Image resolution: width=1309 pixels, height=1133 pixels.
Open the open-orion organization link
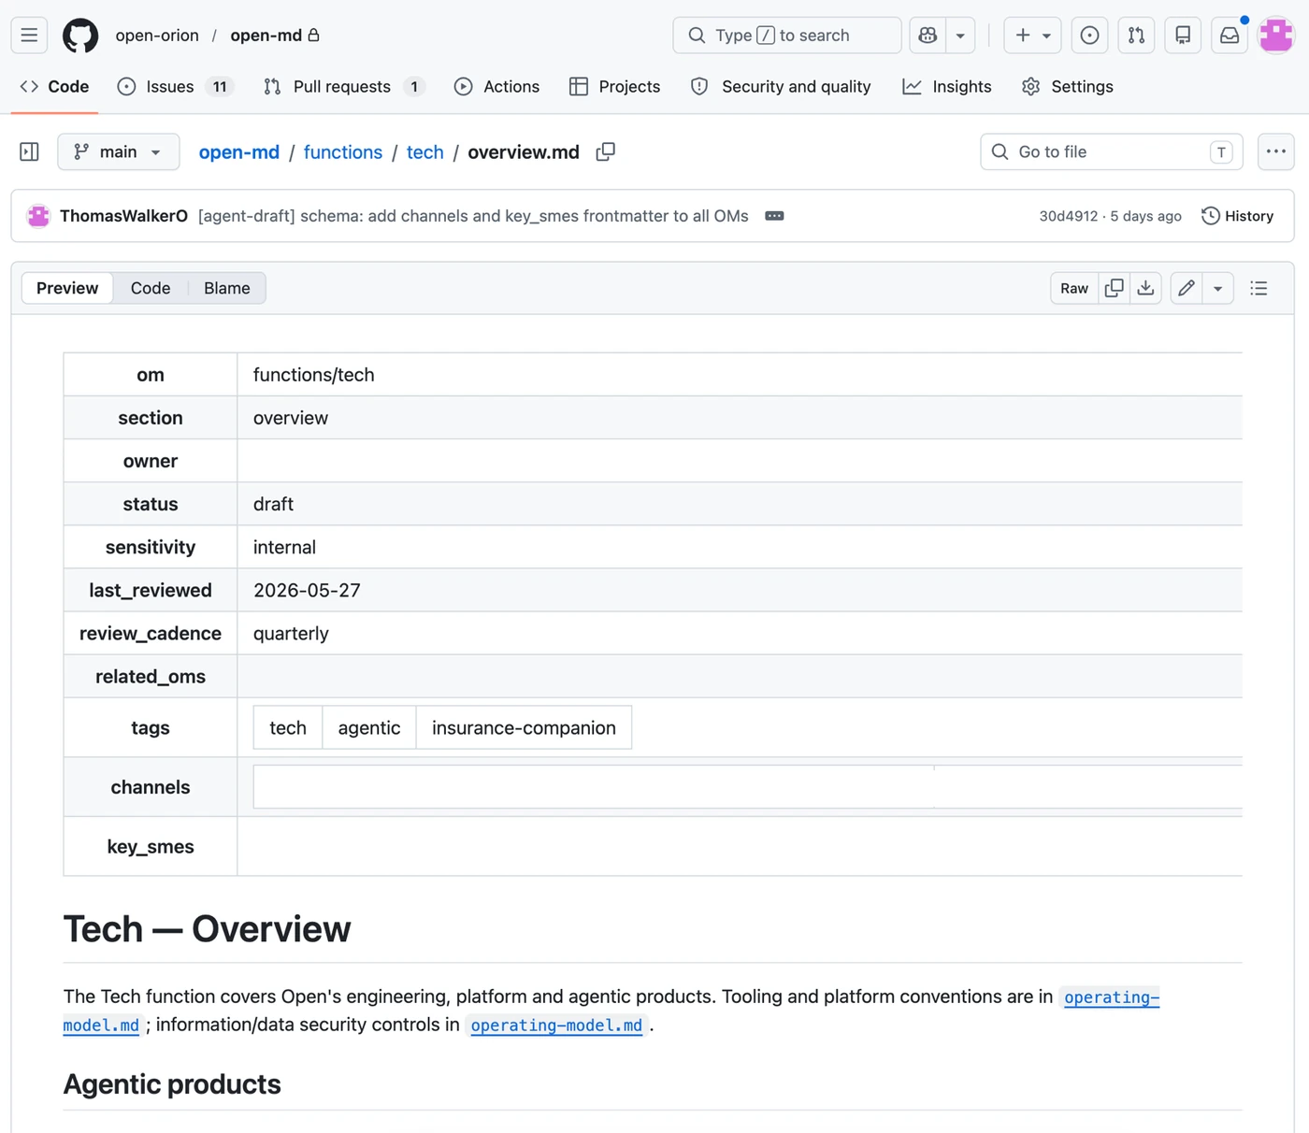157,36
